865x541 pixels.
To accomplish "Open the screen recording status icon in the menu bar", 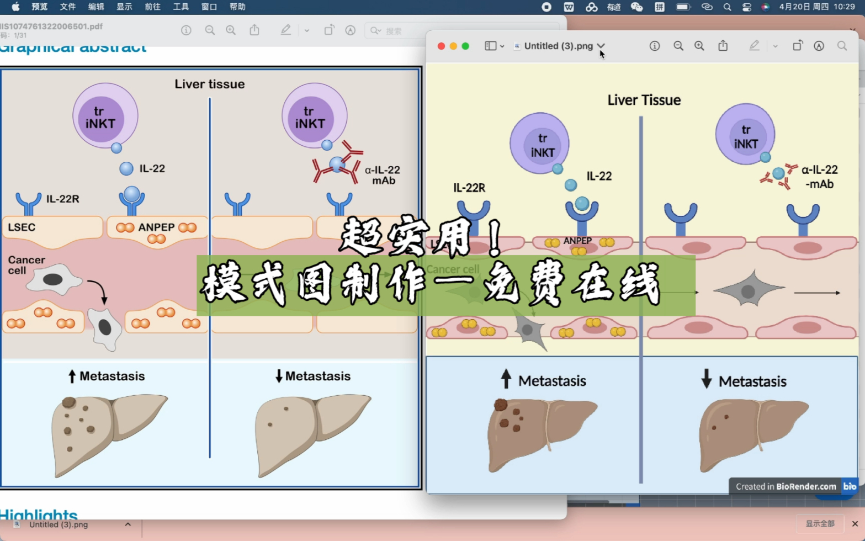I will click(546, 7).
